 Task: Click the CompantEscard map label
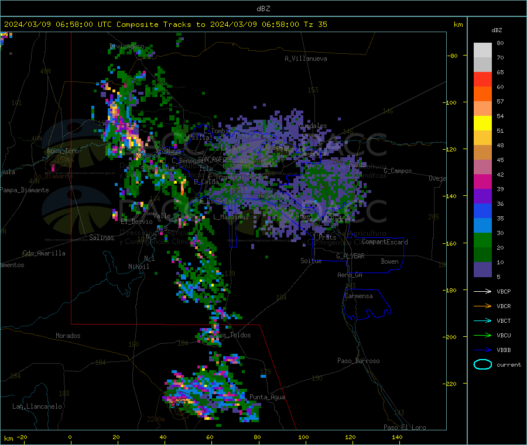tap(385, 242)
